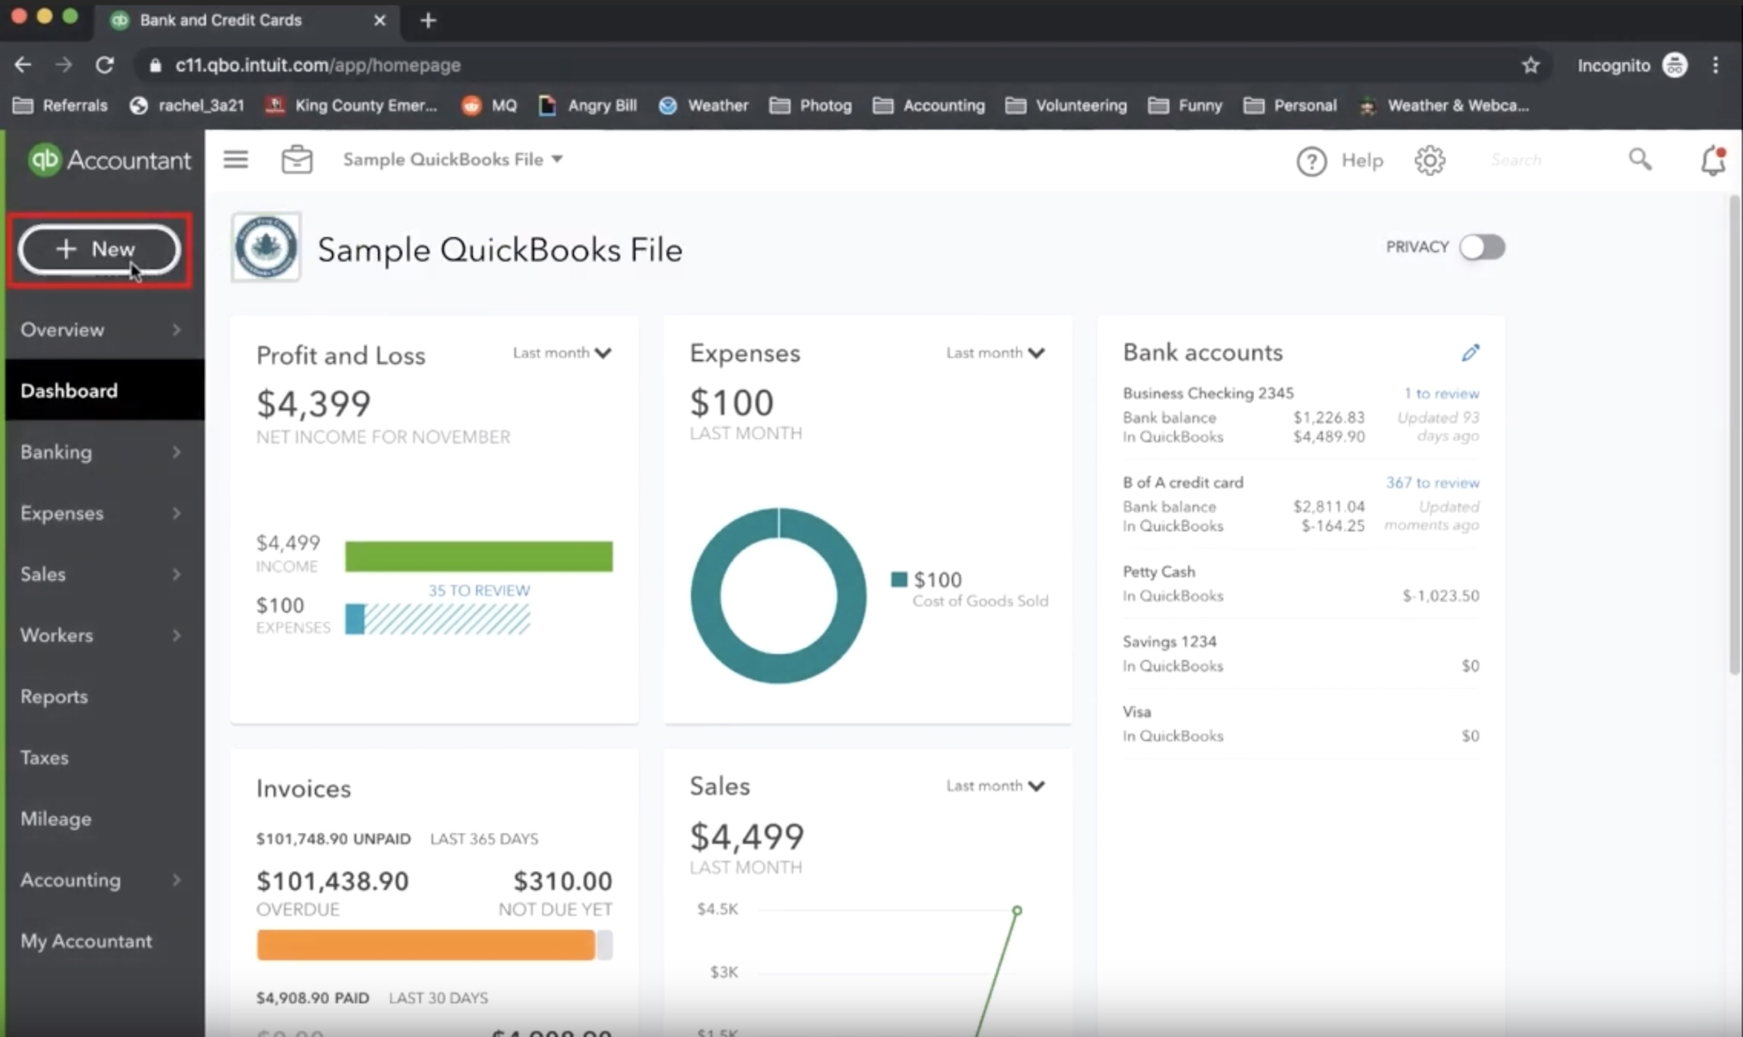The height and width of the screenshot is (1037, 1743).
Task: Close the Bank and Credit Cards tab
Action: (380, 20)
